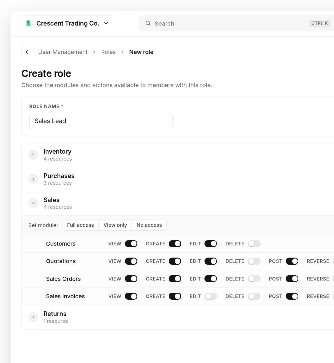Click the Customers resource label

pyautogui.click(x=61, y=244)
